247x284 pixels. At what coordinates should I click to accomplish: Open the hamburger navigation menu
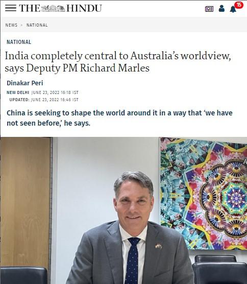point(11,8)
